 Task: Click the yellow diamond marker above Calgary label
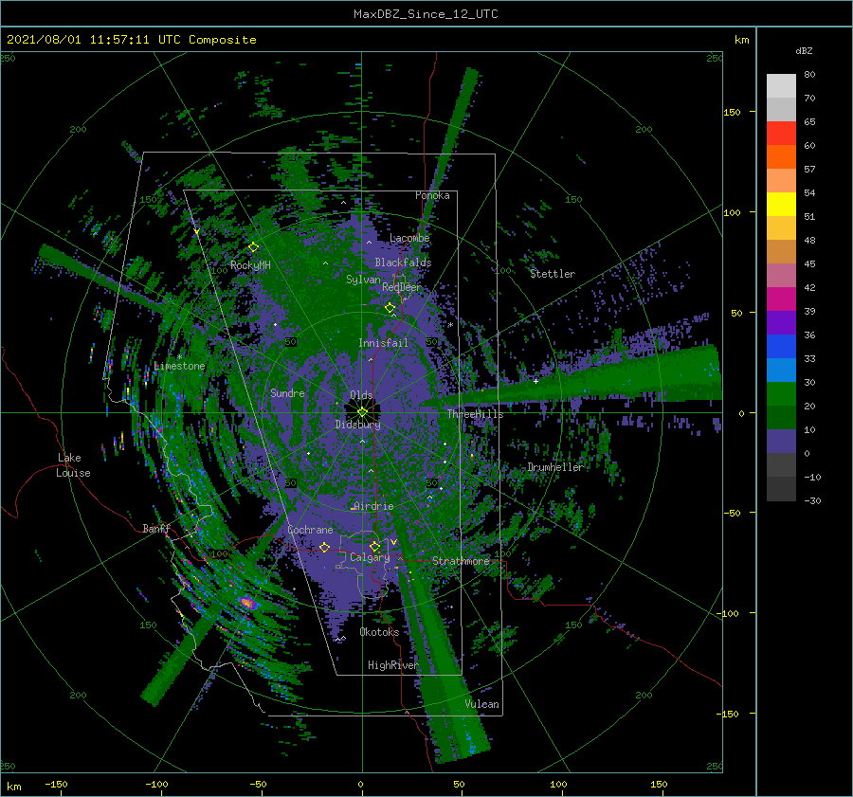(x=374, y=546)
